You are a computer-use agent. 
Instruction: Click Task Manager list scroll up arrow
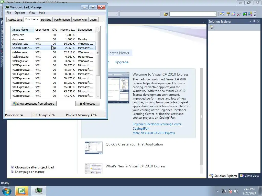[x=98, y=29]
